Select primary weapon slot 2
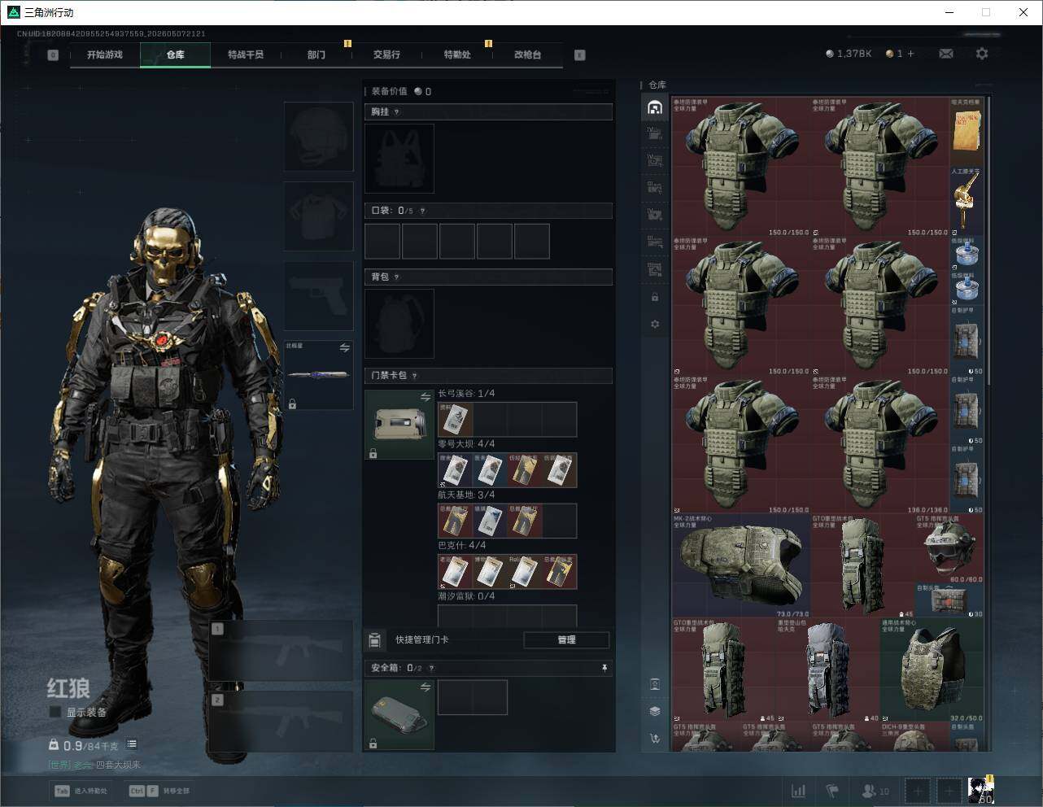The image size is (1043, 807). click(x=281, y=722)
